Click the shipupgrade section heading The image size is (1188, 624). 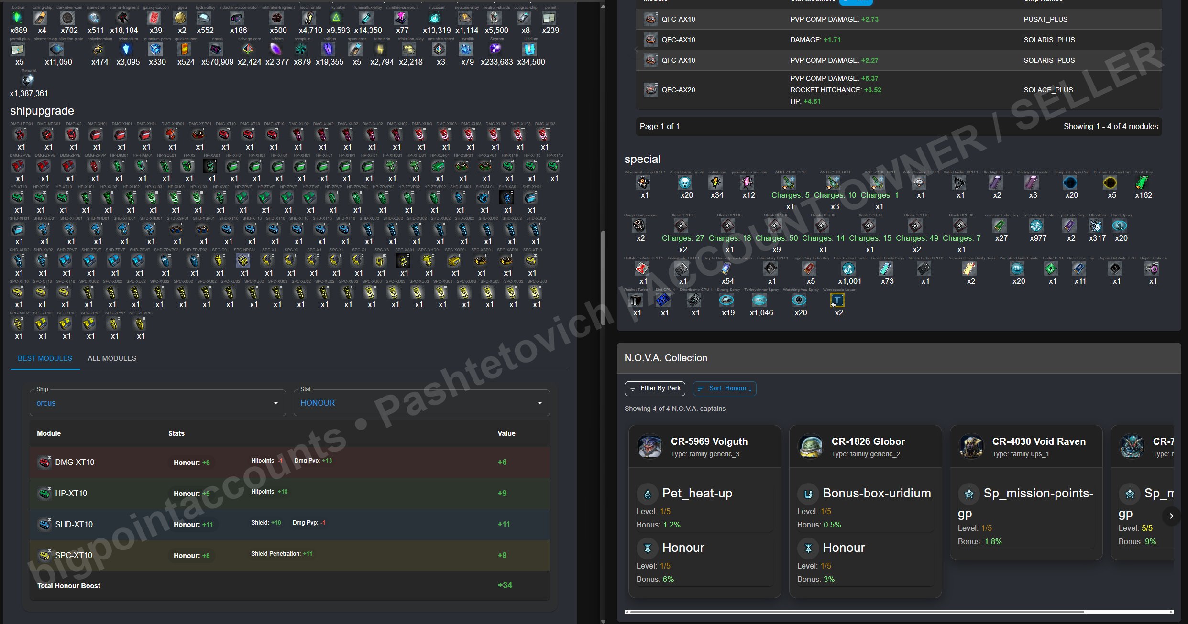point(42,111)
